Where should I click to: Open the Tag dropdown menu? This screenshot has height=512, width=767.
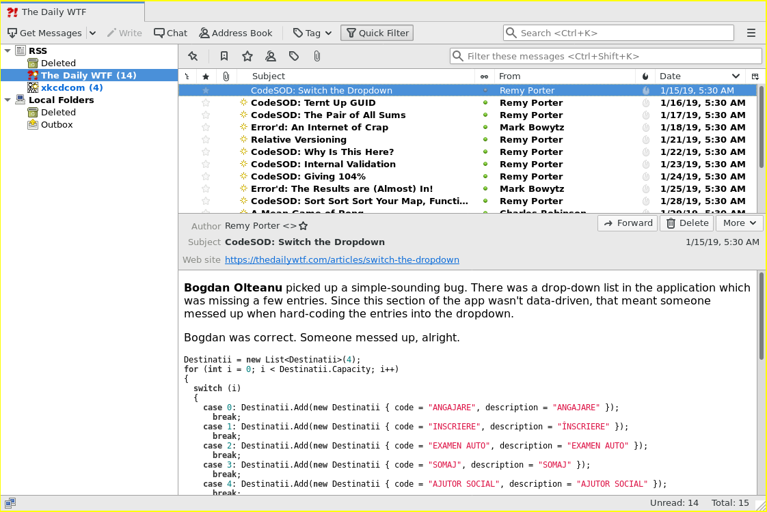point(312,33)
